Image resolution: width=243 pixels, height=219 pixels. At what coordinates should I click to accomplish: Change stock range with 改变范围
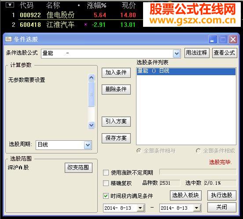click(78, 168)
